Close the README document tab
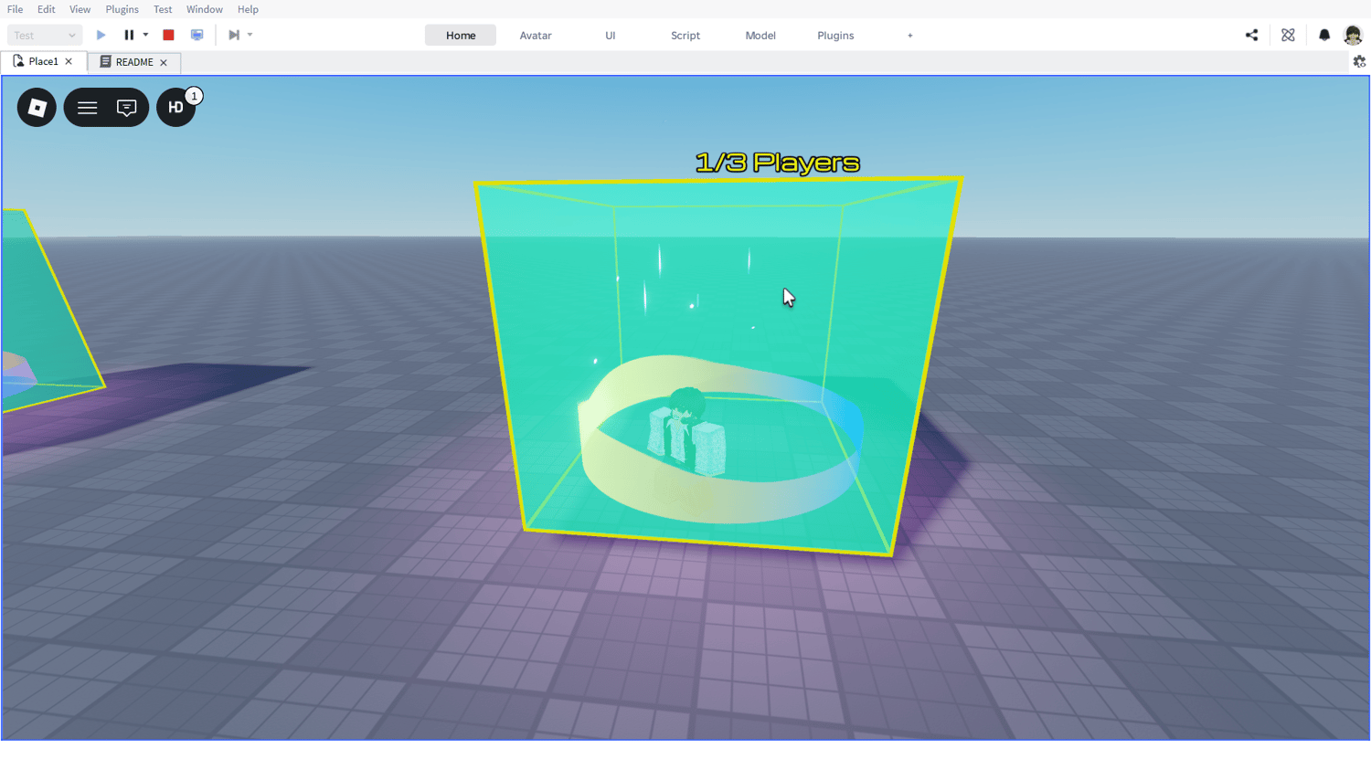 click(x=164, y=63)
